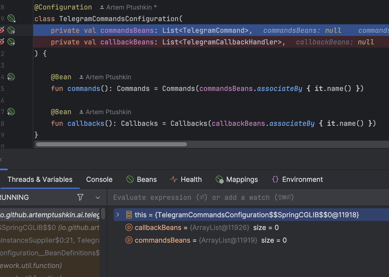Open the thread selector dropdown chevron
This screenshot has height=277, width=389.
coord(98,197)
